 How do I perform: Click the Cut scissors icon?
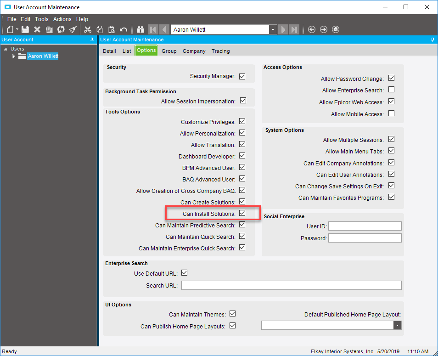coord(88,29)
